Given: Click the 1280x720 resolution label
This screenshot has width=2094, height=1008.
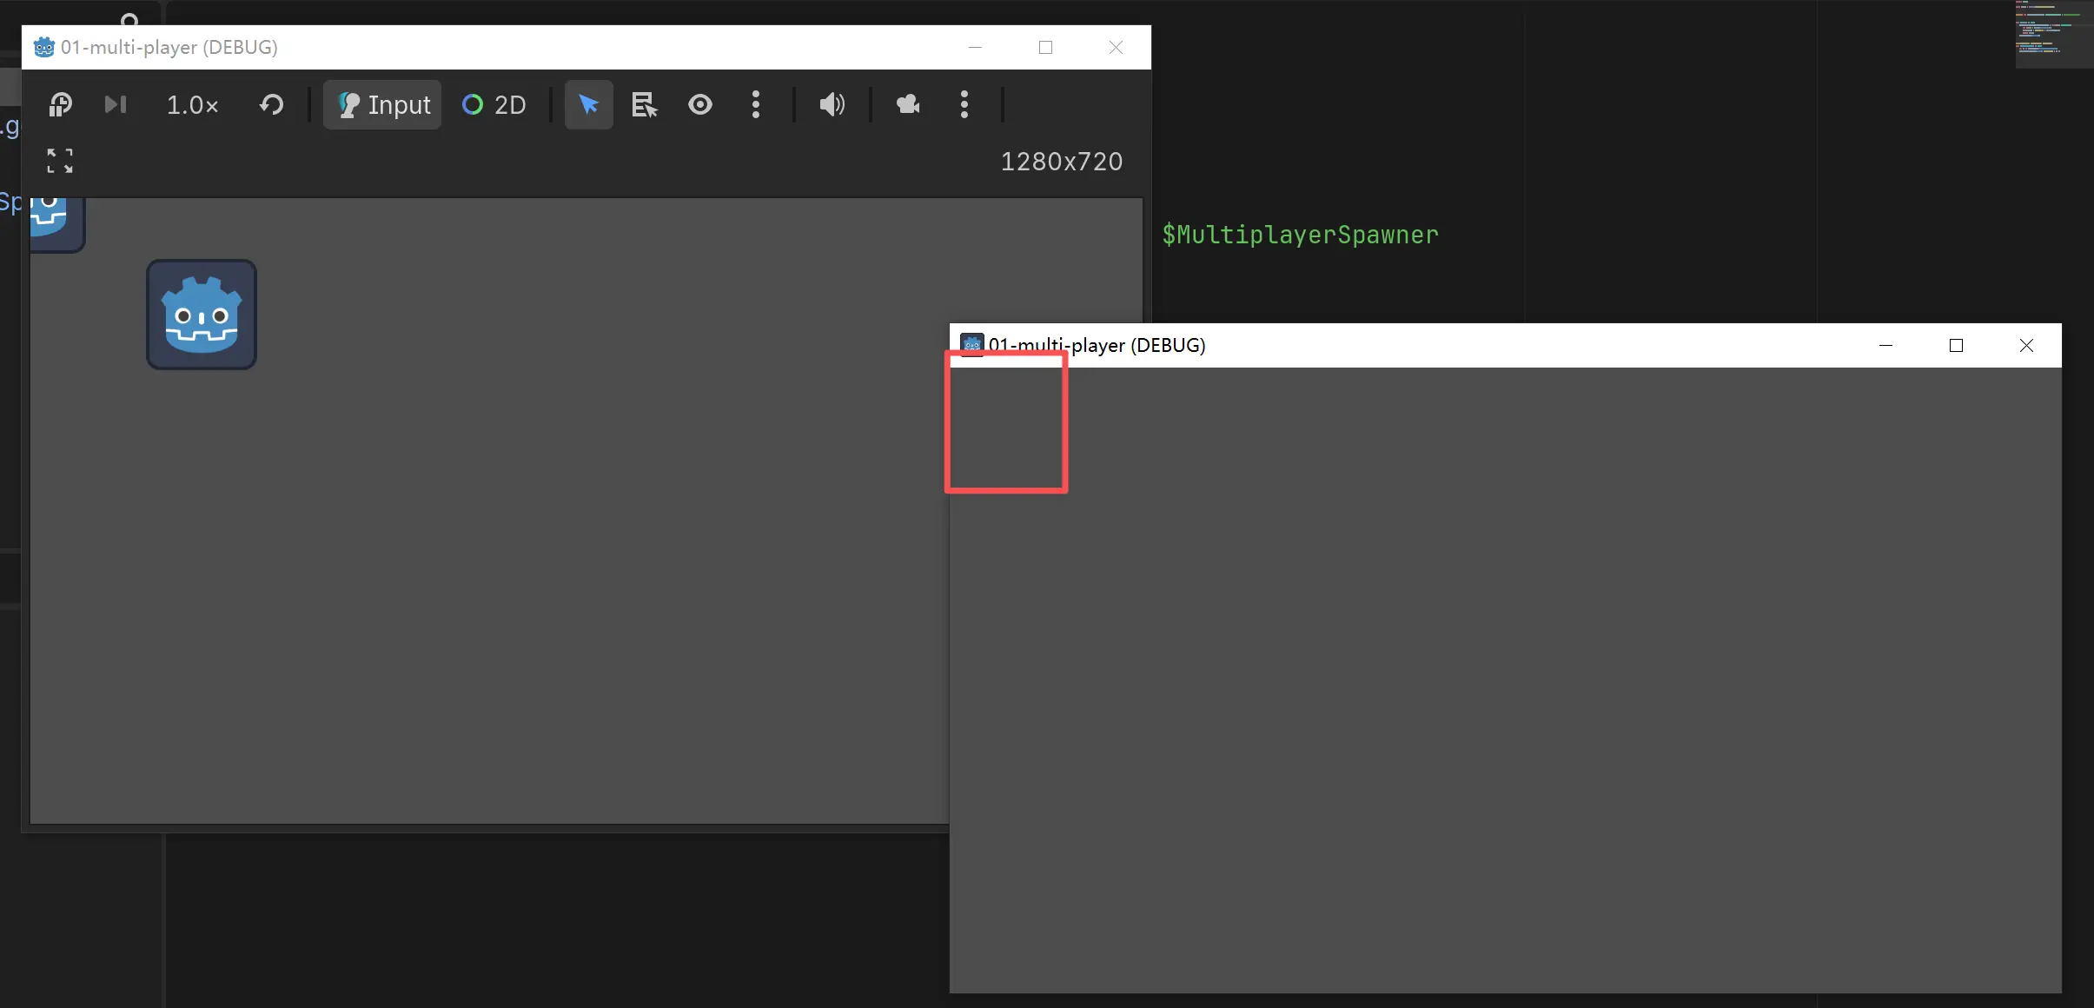Looking at the screenshot, I should [x=1061, y=162].
